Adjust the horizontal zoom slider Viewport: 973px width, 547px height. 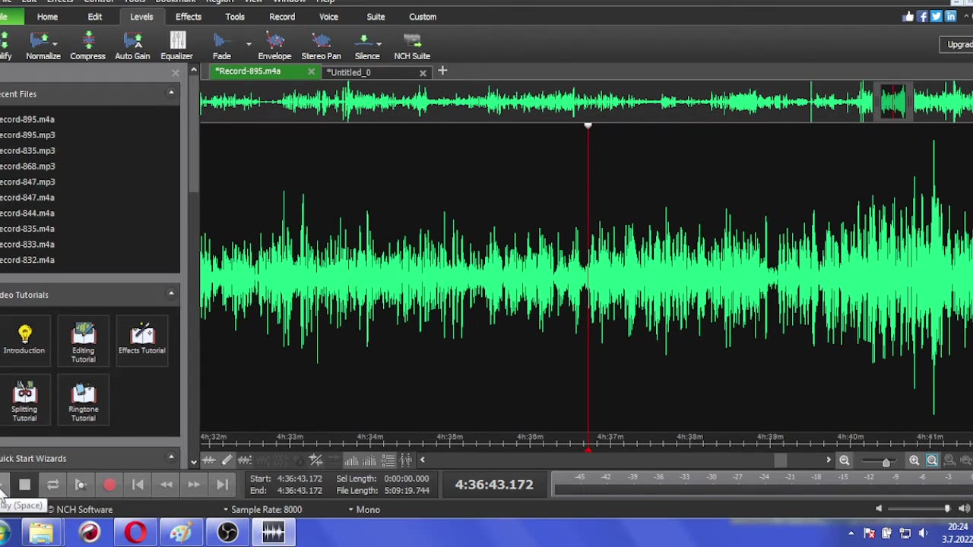point(886,462)
